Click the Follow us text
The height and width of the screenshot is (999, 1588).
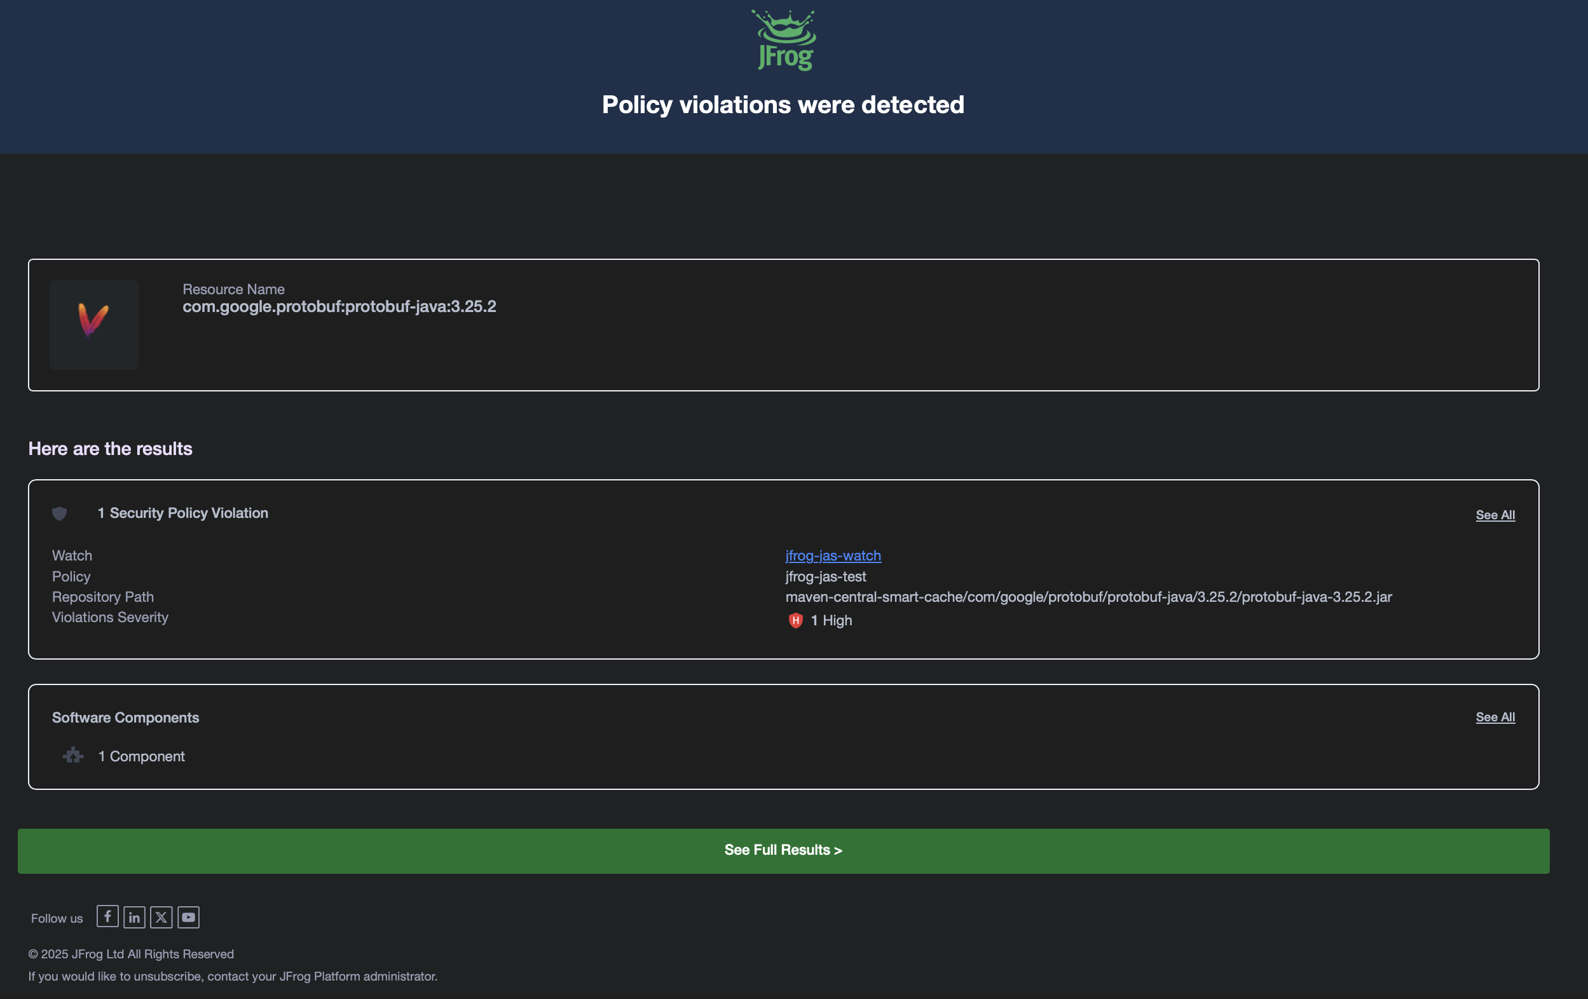tap(57, 918)
